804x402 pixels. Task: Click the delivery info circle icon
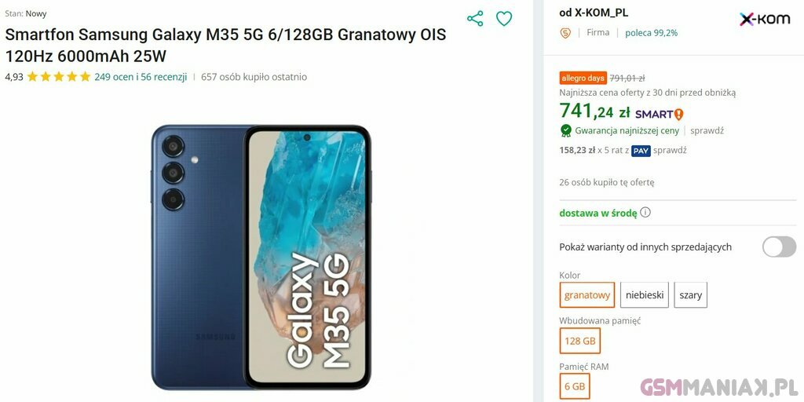tap(645, 212)
